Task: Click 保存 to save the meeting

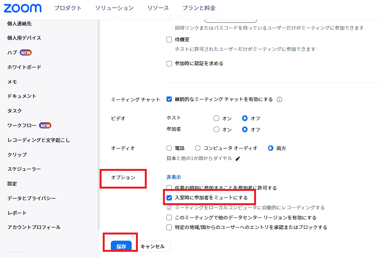Action: (121, 246)
